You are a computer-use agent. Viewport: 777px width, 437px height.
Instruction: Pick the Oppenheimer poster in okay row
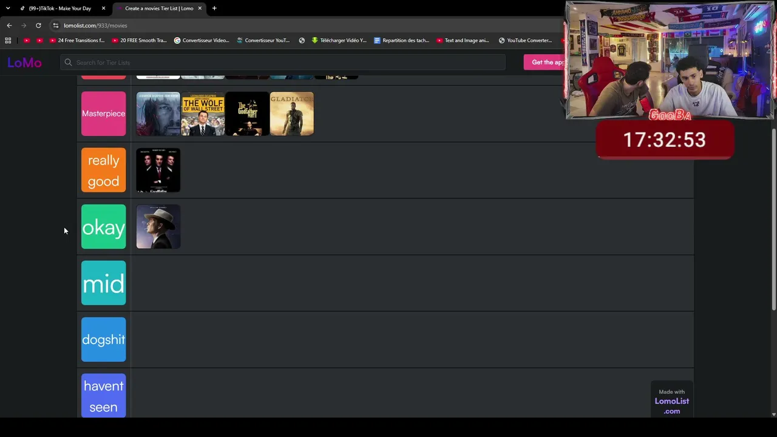158,226
